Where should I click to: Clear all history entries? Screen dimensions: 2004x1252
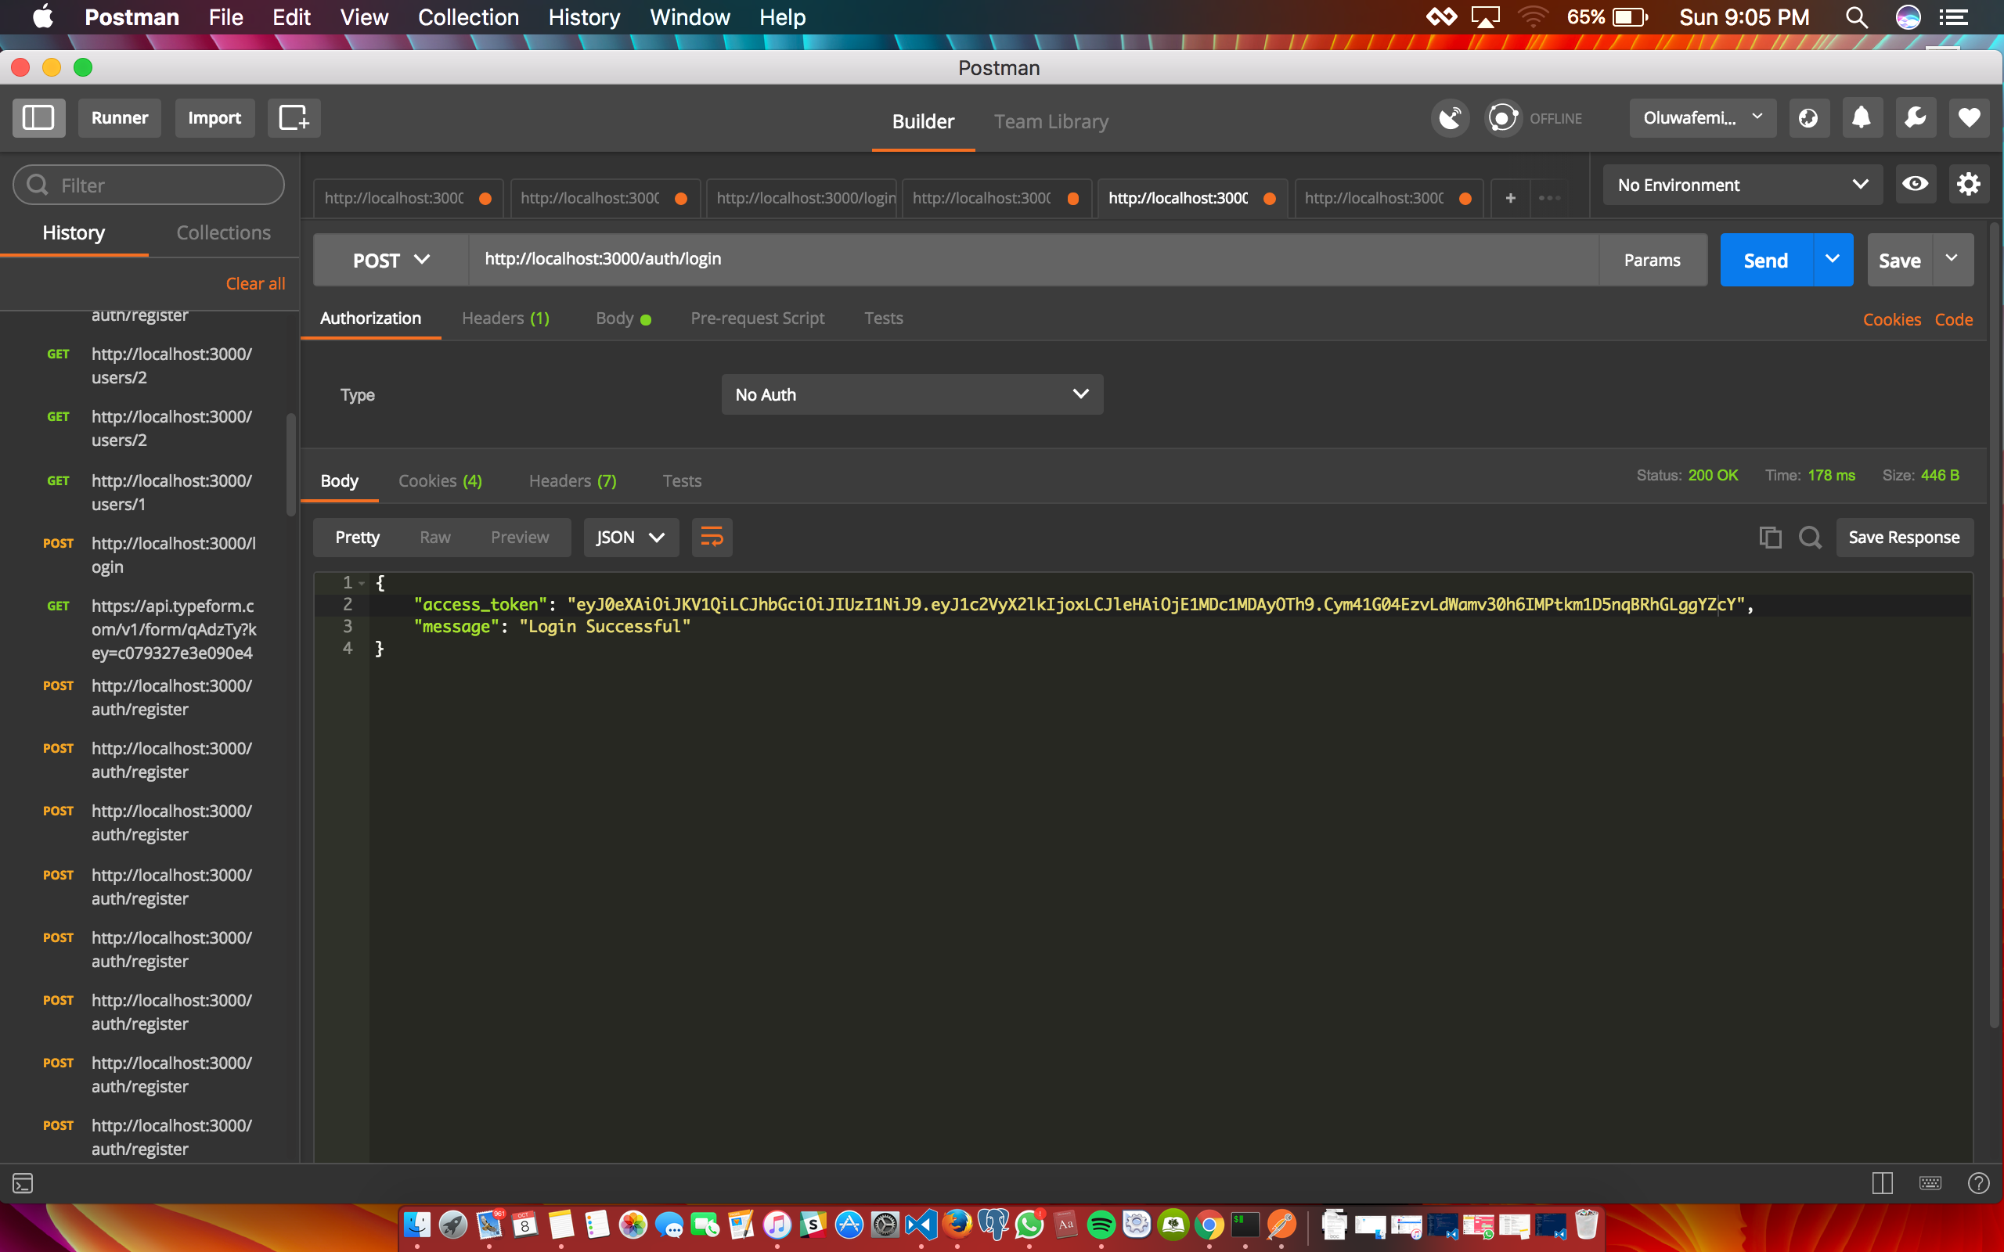254,282
